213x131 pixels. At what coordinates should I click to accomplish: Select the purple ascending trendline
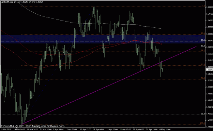tap(109, 86)
